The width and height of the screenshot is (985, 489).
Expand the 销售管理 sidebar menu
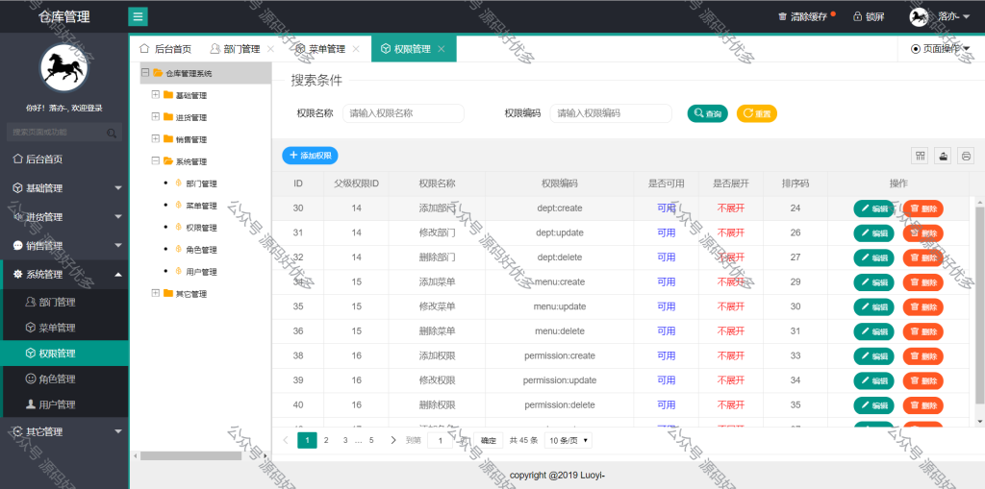[118, 245]
